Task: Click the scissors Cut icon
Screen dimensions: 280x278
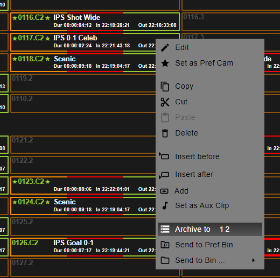Action: tap(165, 102)
